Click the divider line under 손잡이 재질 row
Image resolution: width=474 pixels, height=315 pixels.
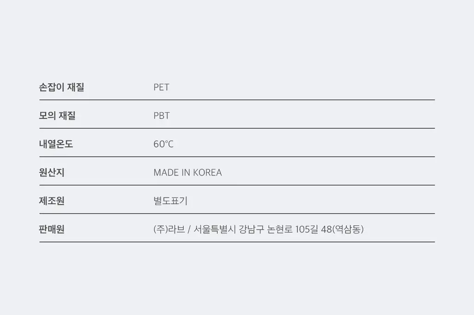coord(237,100)
